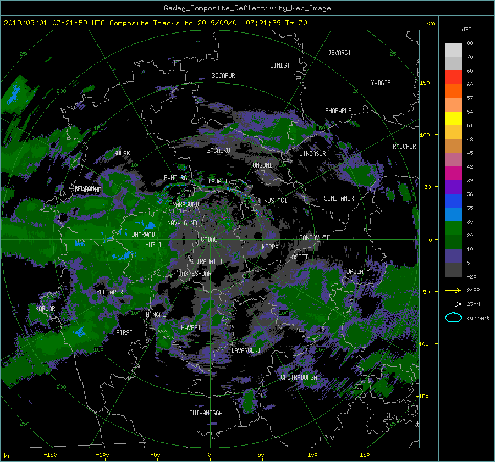Click the 30 dBZ blue legend swatch
This screenshot has width=495, height=462.
[x=453, y=214]
